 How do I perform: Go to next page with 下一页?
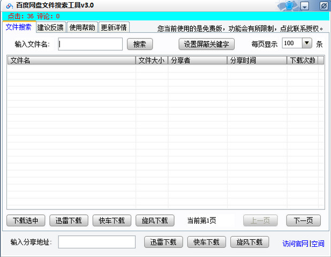tap(303, 221)
